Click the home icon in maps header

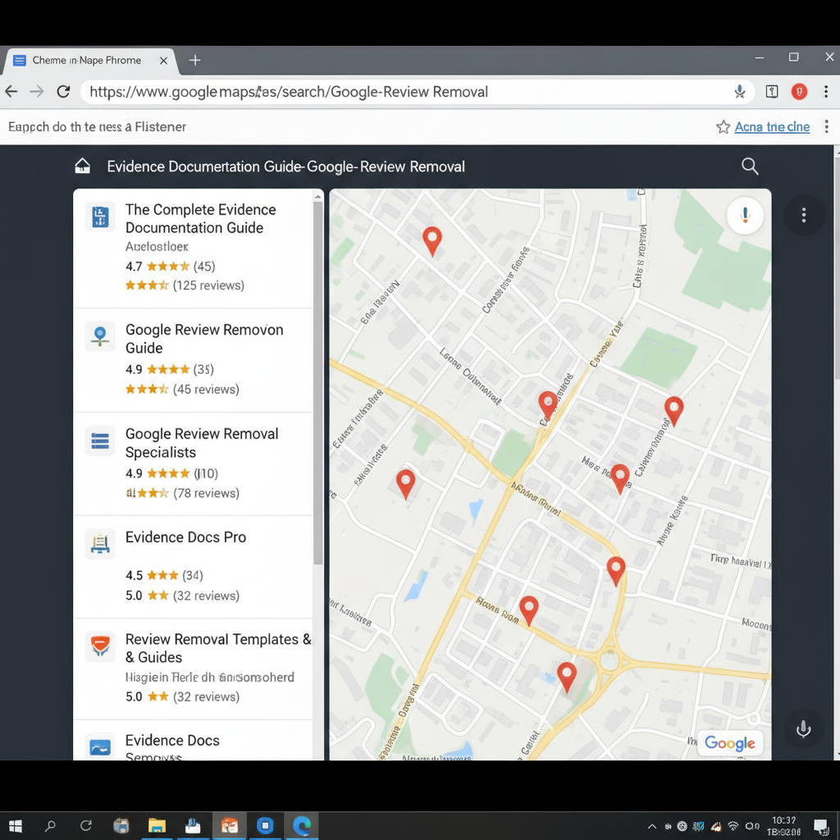tap(83, 166)
